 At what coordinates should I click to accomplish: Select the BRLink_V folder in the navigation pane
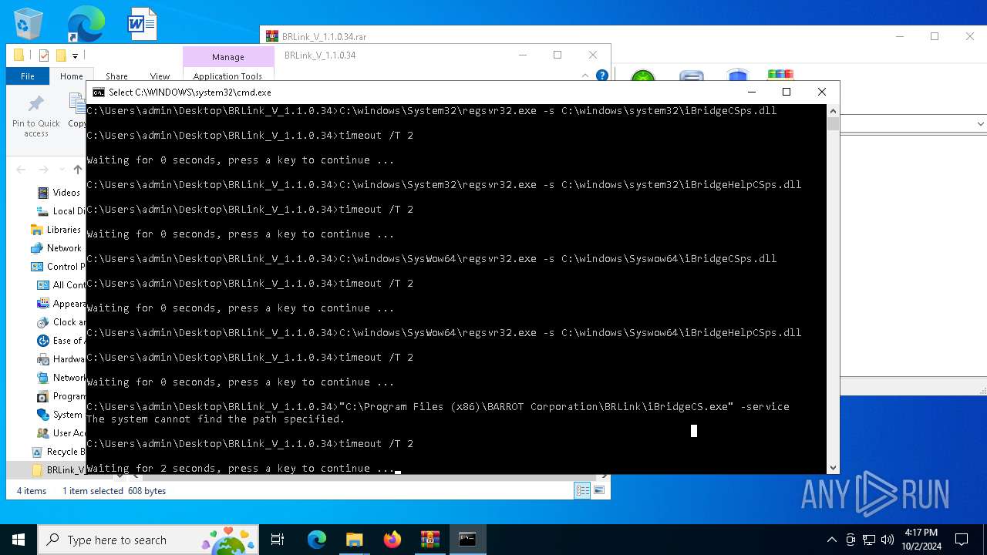58,470
